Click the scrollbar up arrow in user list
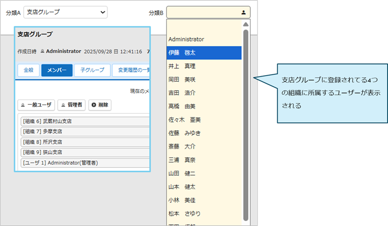 (x=246, y=24)
